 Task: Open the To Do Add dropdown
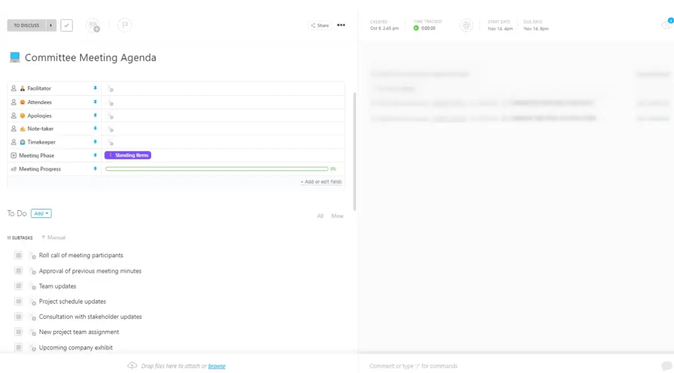41,214
